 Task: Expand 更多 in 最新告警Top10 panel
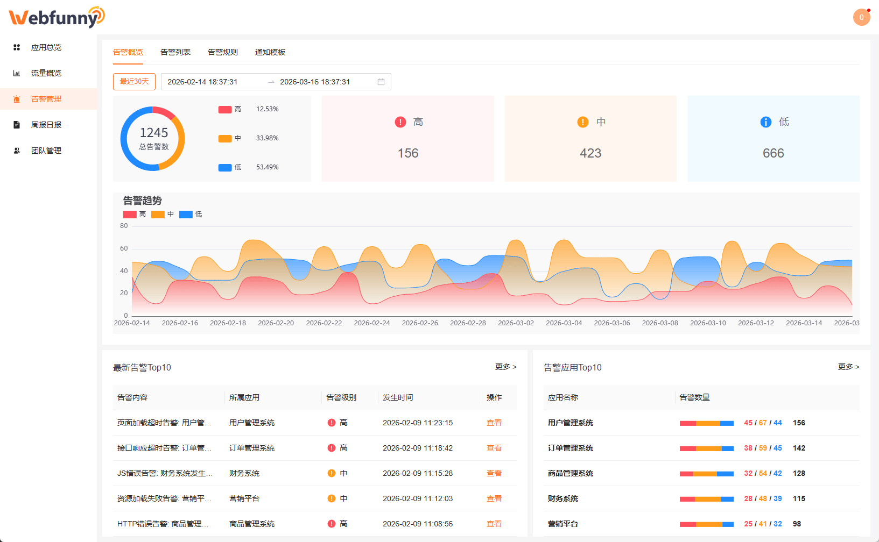coord(505,367)
